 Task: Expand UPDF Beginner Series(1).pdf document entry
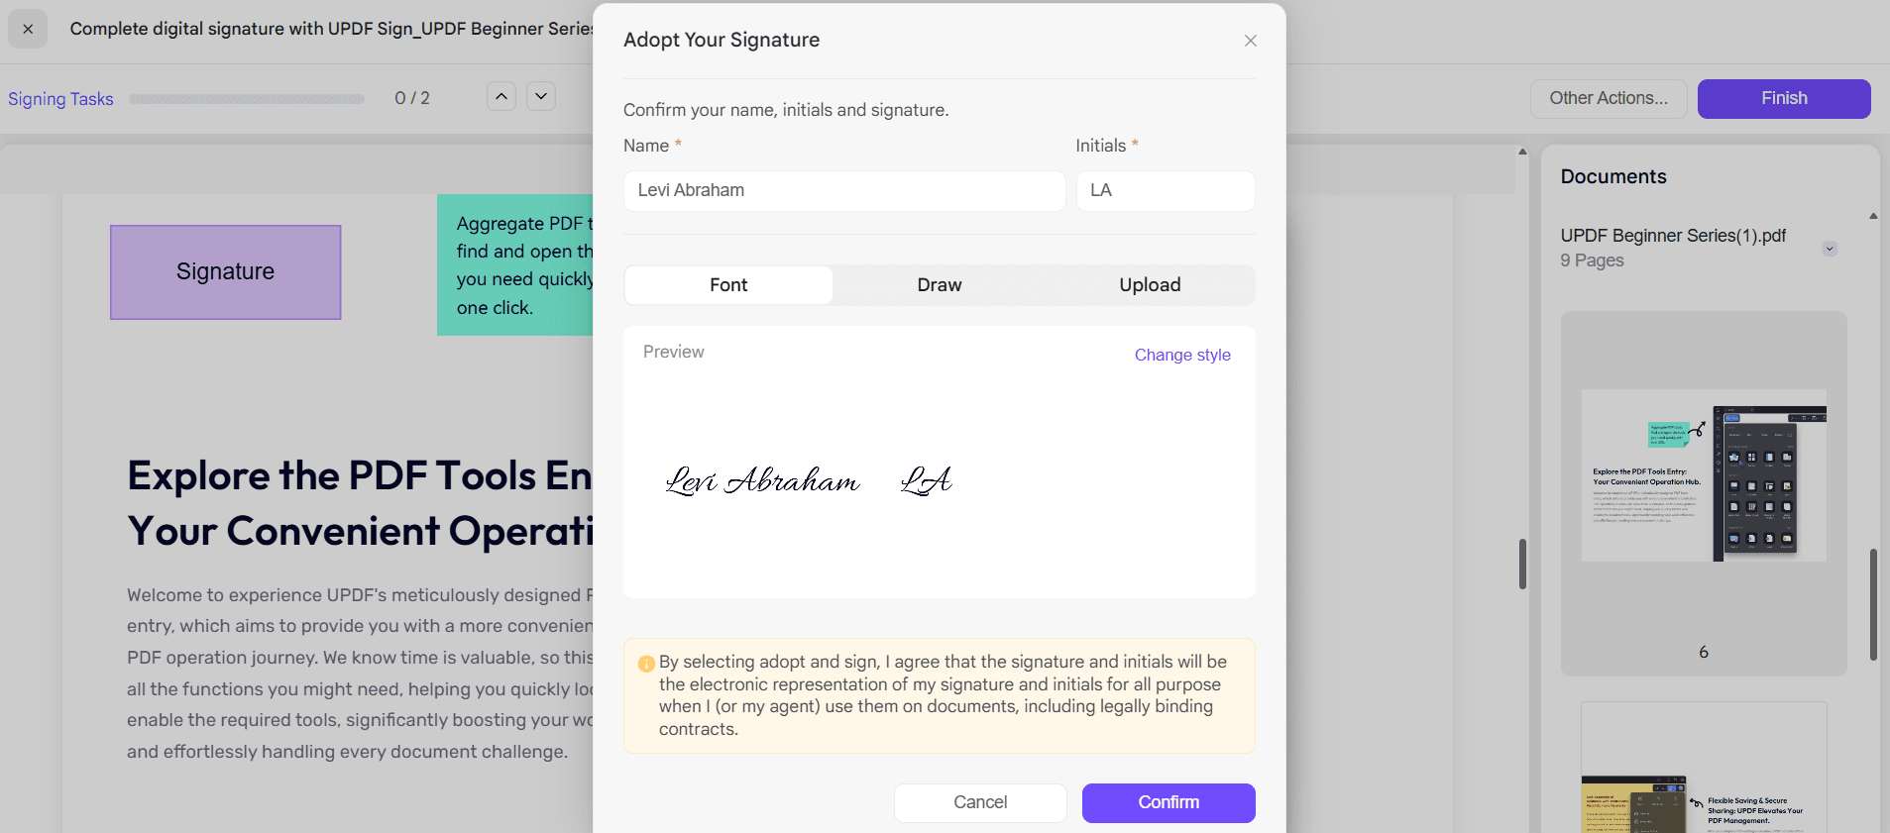tap(1830, 249)
